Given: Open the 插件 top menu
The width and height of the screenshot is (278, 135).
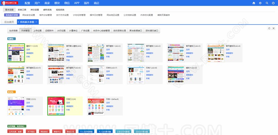Looking at the screenshot, I should click(86, 3).
